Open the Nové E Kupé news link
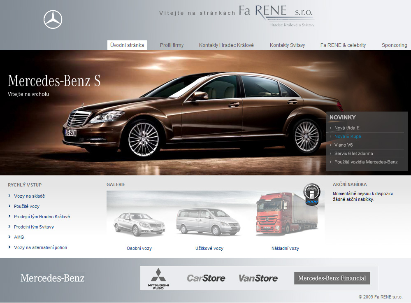This screenshot has height=303, width=411. (x=348, y=136)
